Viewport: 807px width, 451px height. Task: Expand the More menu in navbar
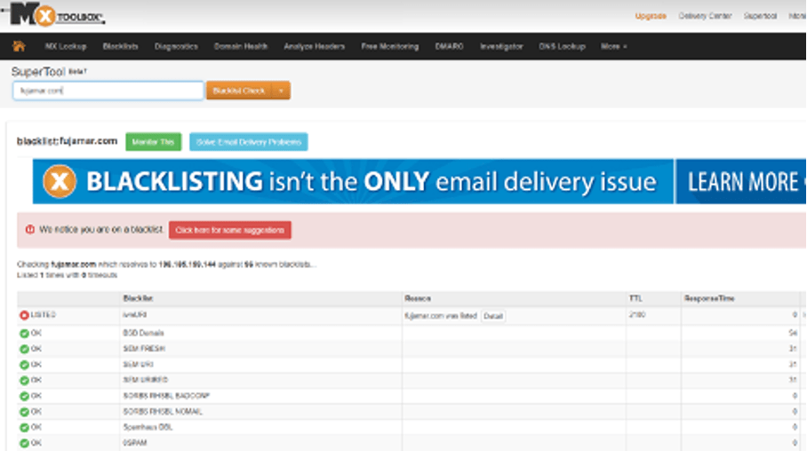613,46
